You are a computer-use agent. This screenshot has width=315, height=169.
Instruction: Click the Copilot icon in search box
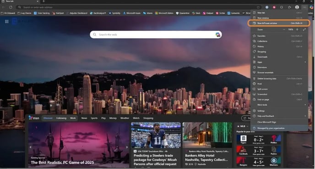[218, 35]
